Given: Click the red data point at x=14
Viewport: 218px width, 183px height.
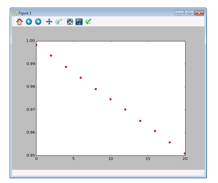Looking at the screenshot, I should (x=140, y=121).
